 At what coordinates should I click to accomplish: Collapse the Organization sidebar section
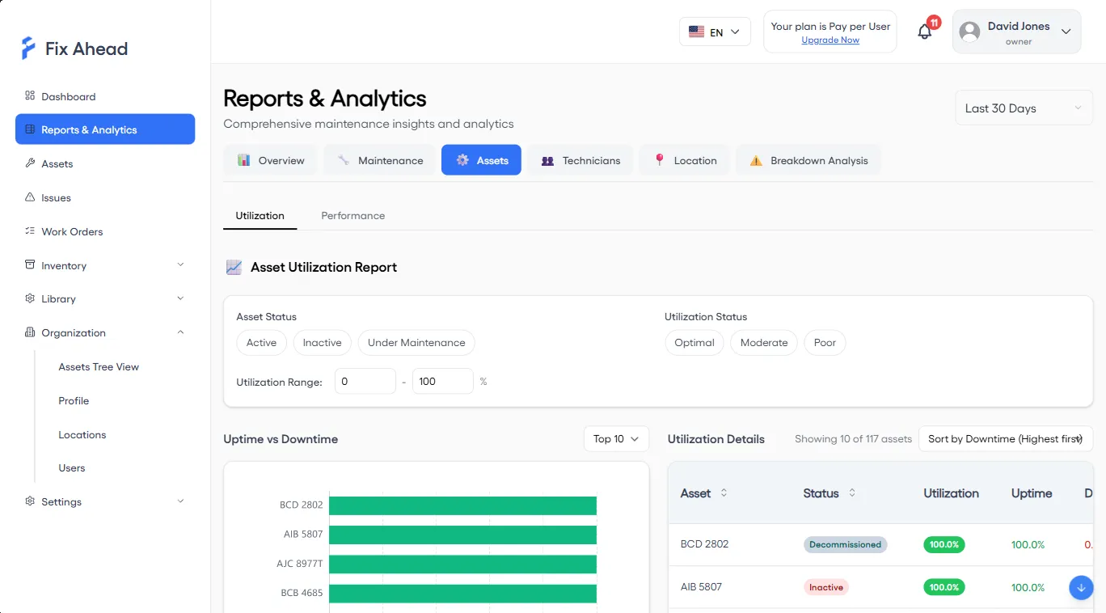104,332
